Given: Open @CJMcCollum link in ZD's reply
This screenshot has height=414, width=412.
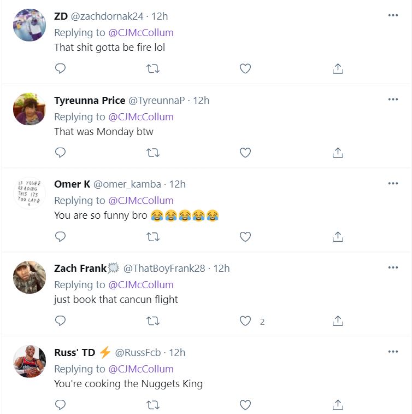Looking at the screenshot, I should pos(141,32).
